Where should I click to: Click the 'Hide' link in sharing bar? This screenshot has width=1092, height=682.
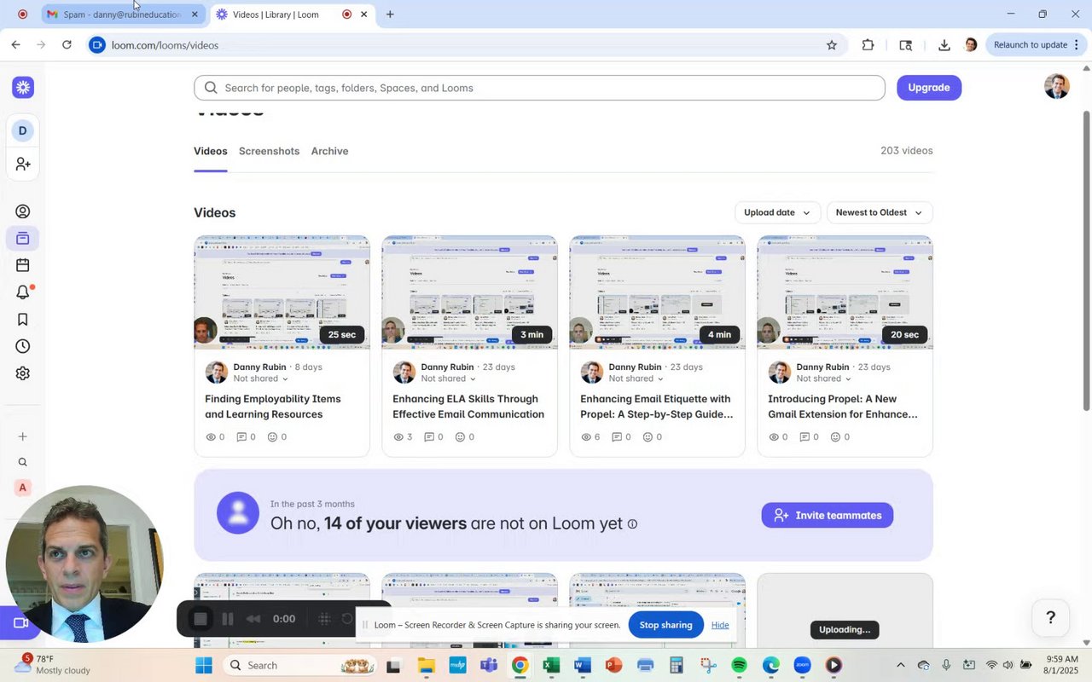click(720, 625)
